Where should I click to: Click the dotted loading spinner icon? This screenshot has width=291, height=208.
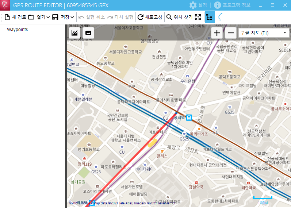point(220,17)
